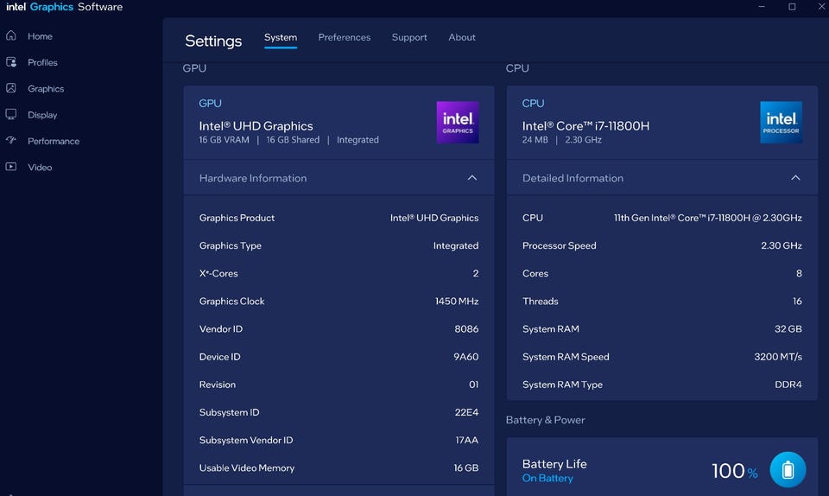
Task: Switch to the About tab
Action: (x=462, y=37)
